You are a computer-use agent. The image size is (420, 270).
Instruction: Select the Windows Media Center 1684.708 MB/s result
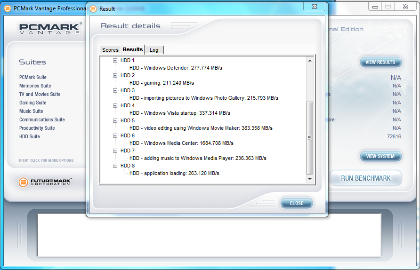181,143
